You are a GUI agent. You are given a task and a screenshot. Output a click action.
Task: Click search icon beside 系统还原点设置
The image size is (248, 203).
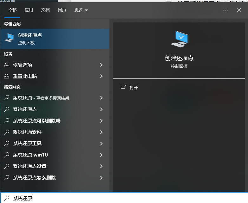coord(7,166)
